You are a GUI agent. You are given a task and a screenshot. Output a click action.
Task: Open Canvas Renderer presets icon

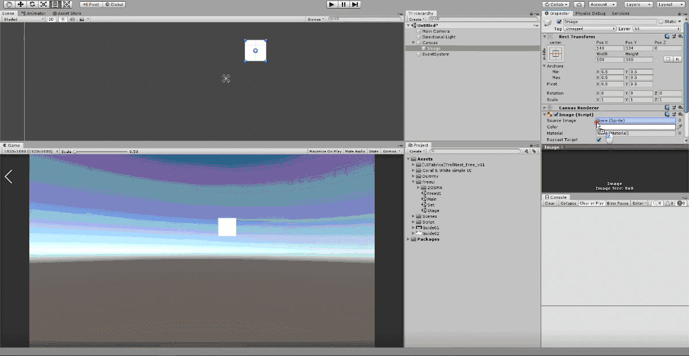click(673, 108)
